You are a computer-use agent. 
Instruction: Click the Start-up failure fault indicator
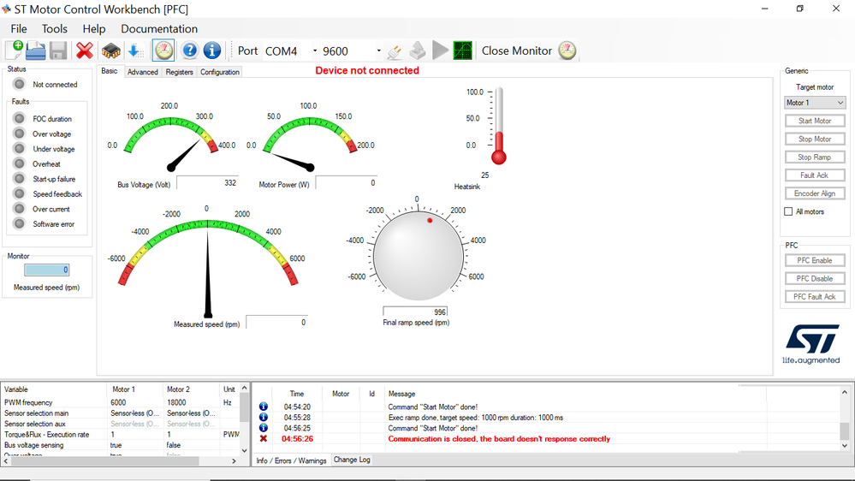(x=19, y=178)
